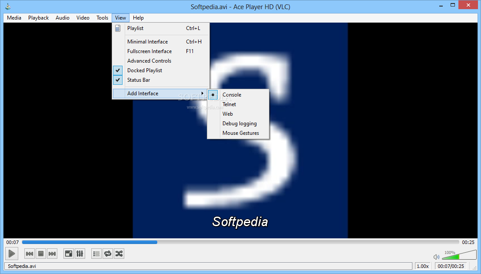Close the open View menu
This screenshot has height=274, width=481.
point(120,18)
